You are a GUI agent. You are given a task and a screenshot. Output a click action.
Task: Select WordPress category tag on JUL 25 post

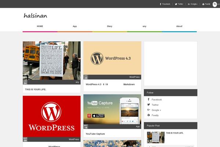pyautogui.click(x=135, y=77)
